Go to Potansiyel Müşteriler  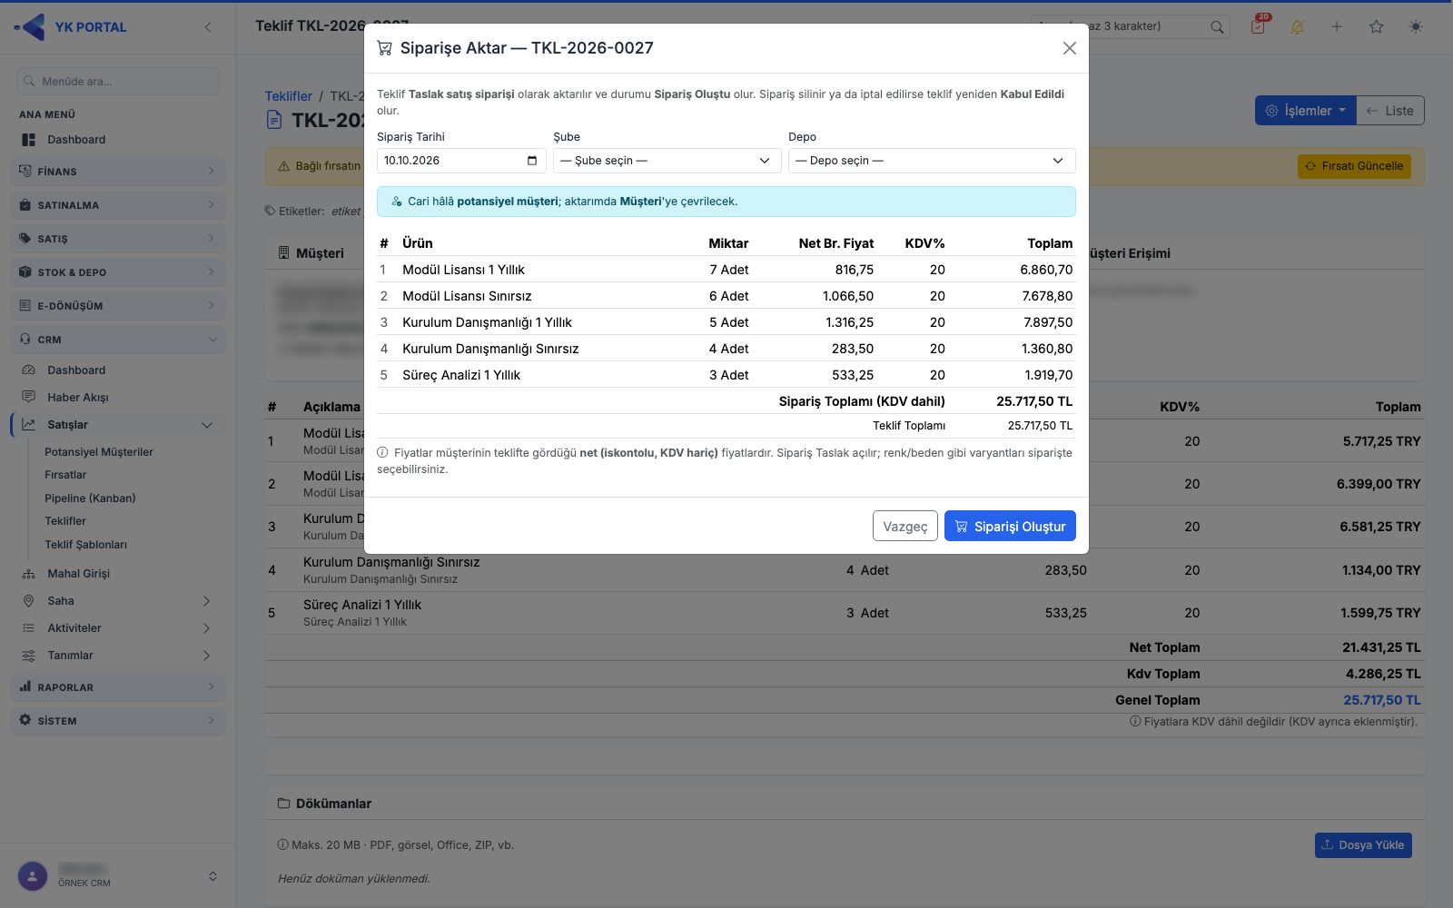[99, 452]
